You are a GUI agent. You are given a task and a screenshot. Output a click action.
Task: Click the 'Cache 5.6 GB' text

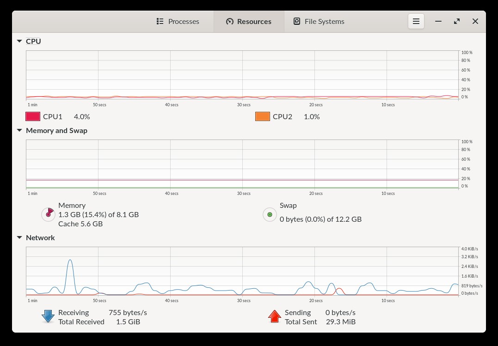coord(80,224)
